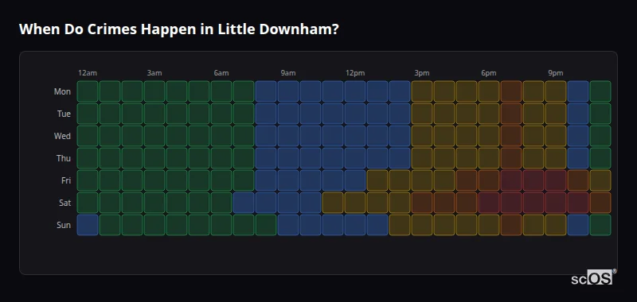
Task: Select the Friday 9am blue cell
Action: coord(288,180)
